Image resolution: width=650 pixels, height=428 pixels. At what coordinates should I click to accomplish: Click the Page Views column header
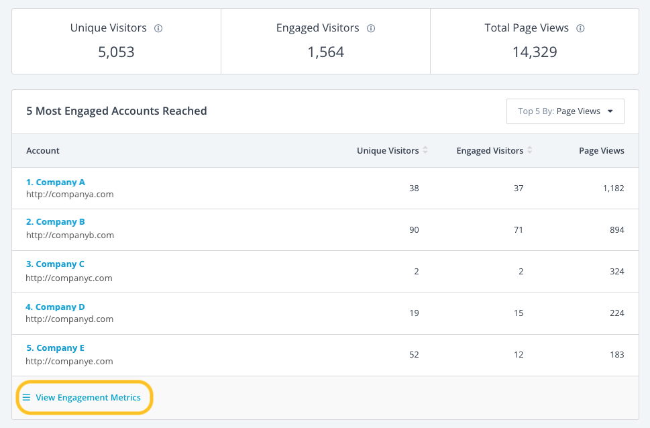[x=602, y=150]
